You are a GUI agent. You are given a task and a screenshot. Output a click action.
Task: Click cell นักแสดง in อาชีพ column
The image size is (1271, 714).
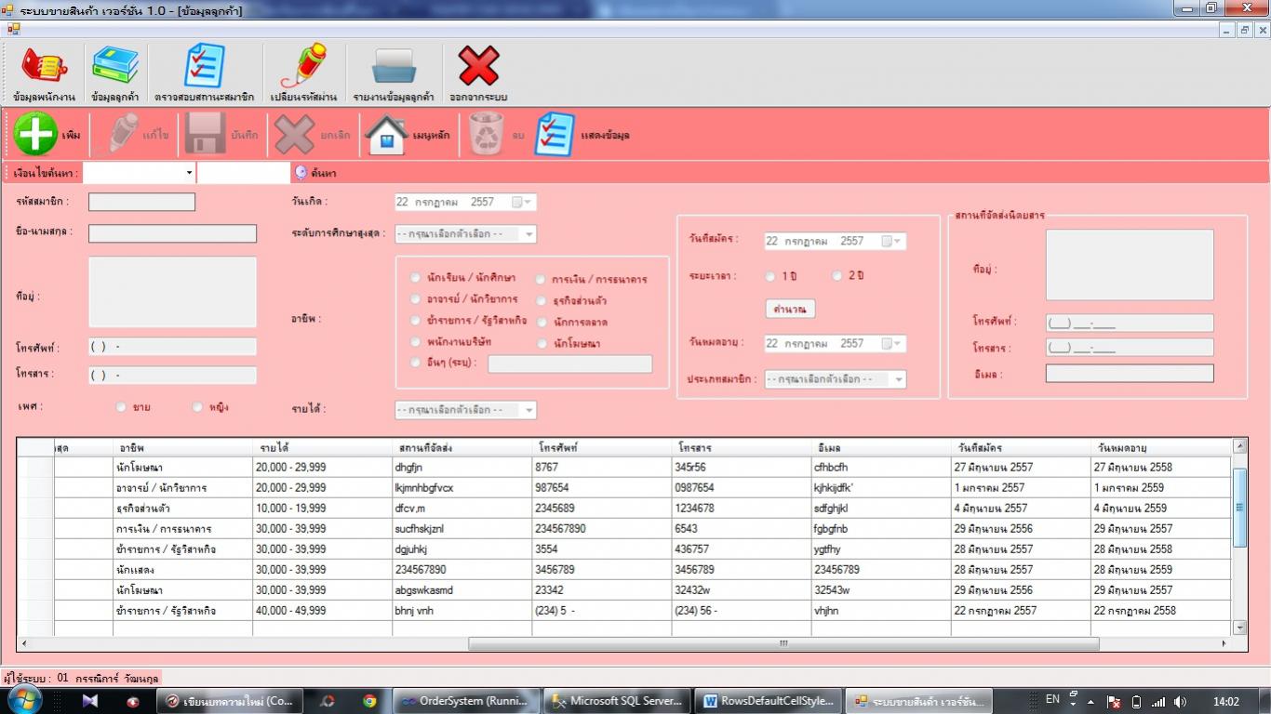pyautogui.click(x=182, y=570)
